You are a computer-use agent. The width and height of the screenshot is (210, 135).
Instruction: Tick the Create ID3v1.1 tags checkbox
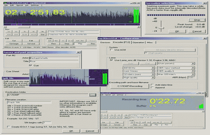click(8, 127)
